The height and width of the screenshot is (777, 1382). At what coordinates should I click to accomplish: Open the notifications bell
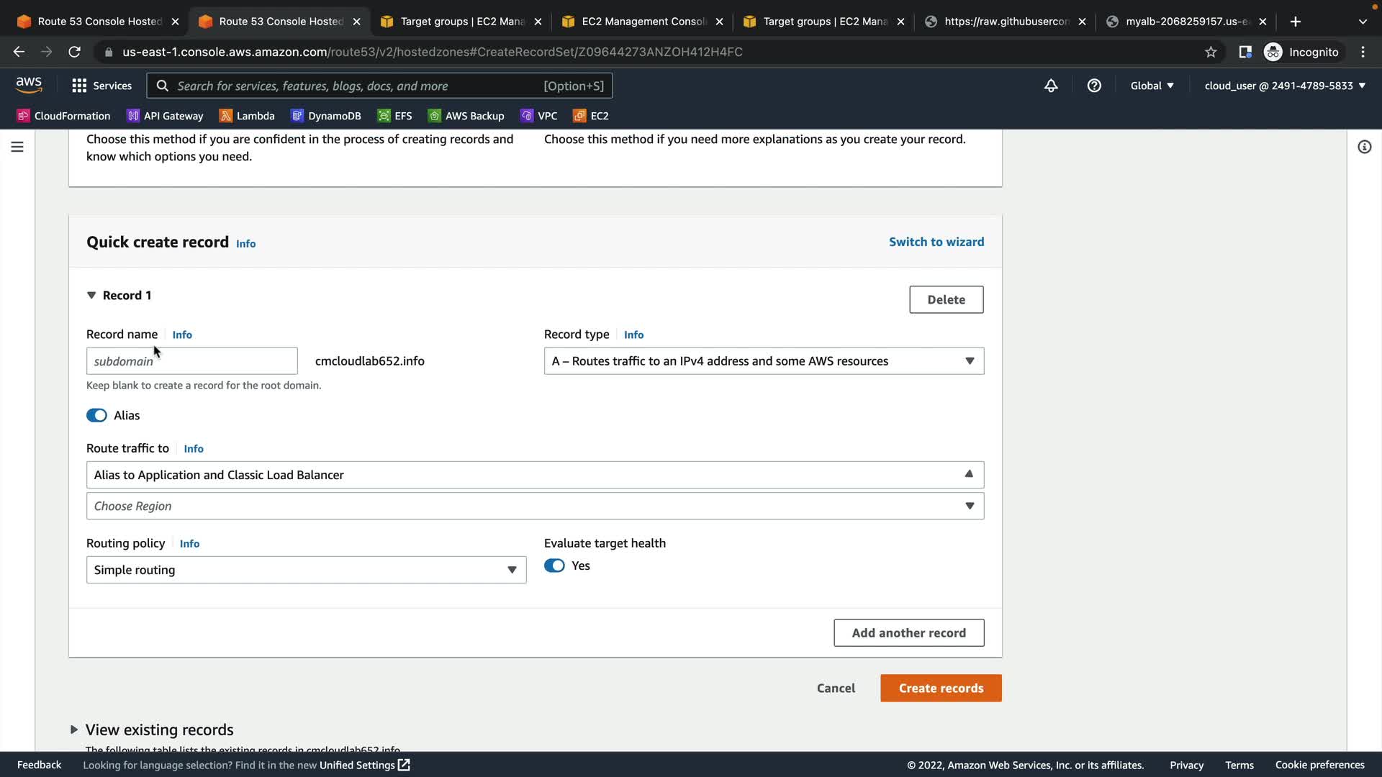point(1051,86)
